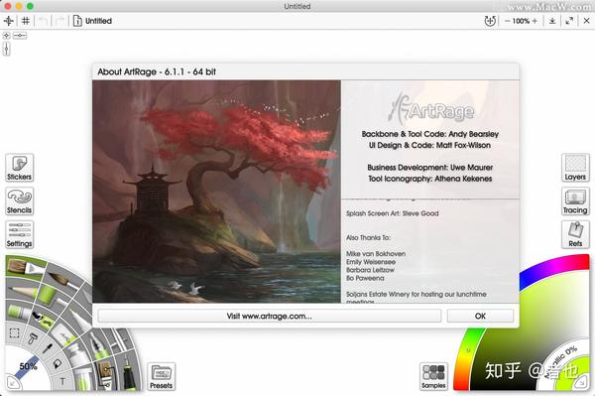
Task: Click the pinned horizontal slider pod
Action: pyautogui.click(x=20, y=36)
